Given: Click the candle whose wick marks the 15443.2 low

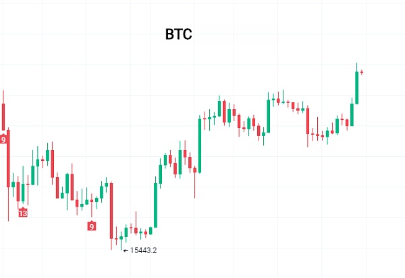Looking at the screenshot, I should [122, 238].
